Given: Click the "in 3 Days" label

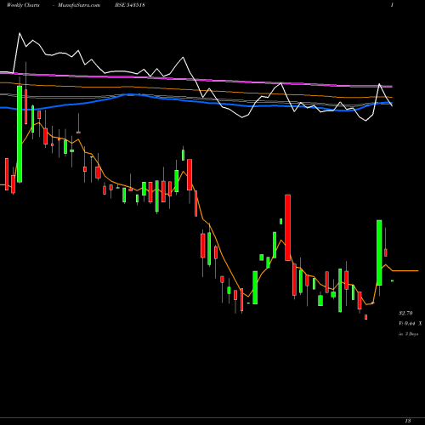Looking at the screenshot, I should coord(409,334).
